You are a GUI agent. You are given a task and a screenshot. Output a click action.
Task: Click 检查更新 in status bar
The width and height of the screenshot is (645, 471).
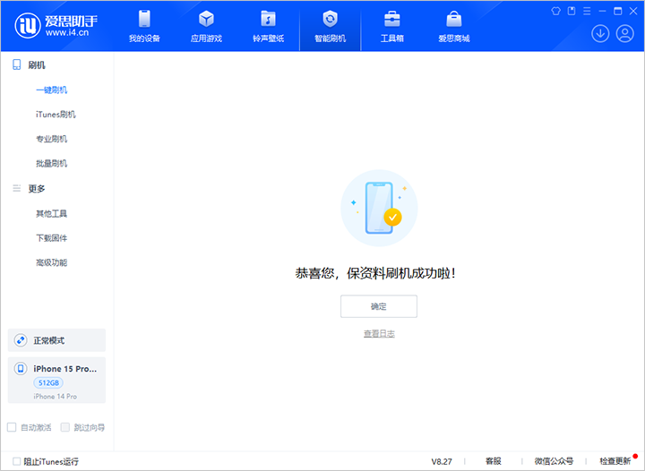615,461
